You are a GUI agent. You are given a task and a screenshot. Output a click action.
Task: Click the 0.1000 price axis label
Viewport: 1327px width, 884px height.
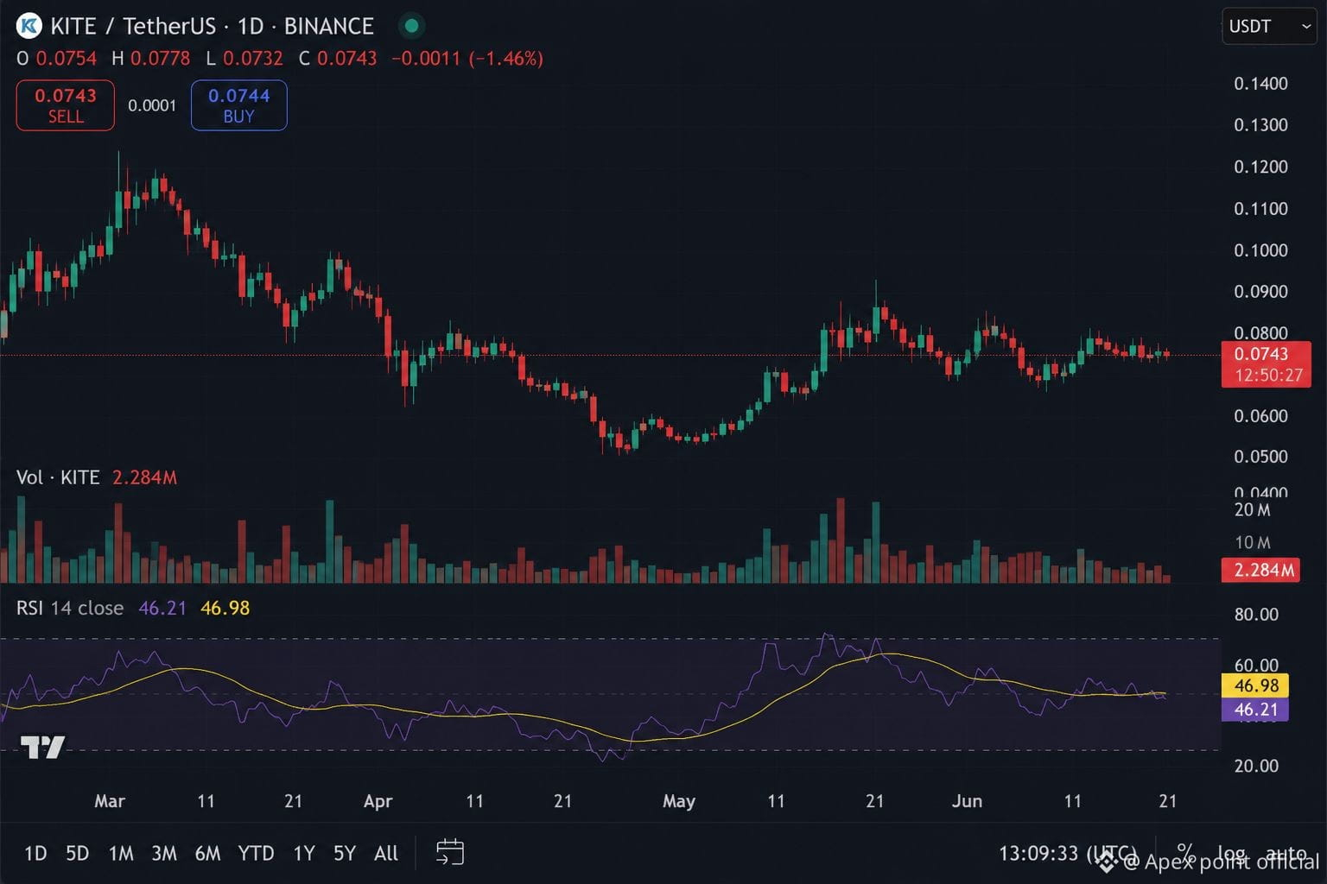[x=1260, y=250]
